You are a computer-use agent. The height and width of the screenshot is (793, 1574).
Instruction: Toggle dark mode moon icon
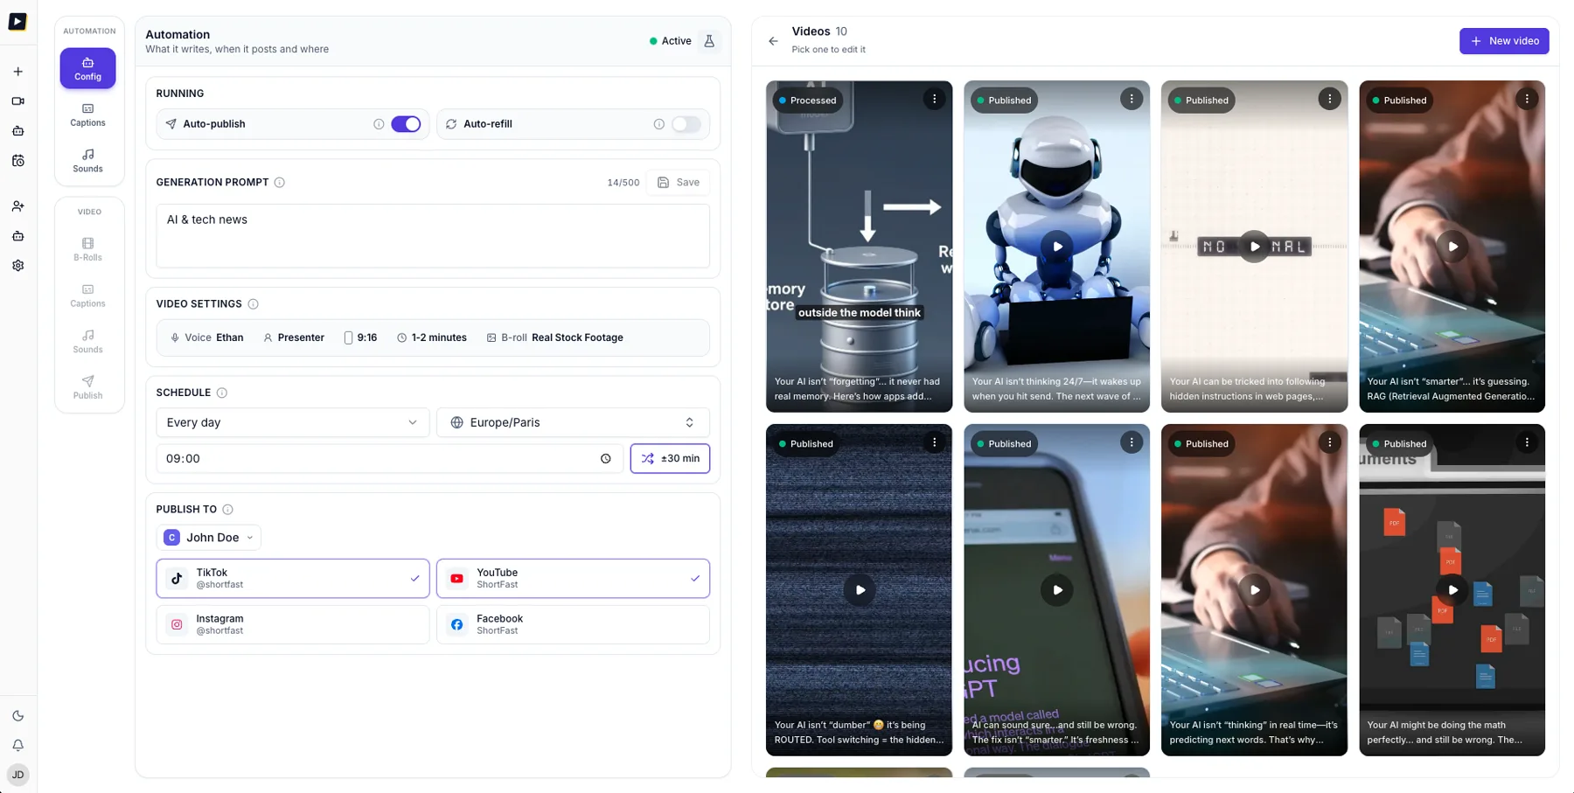click(17, 716)
